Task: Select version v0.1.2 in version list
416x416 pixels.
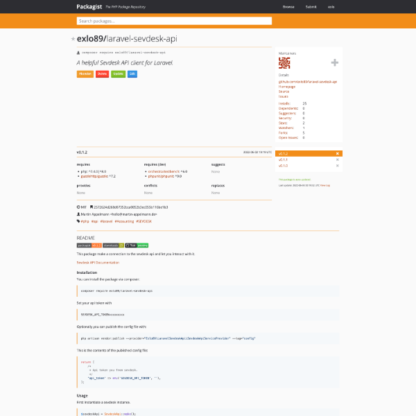Action: click(x=283, y=154)
